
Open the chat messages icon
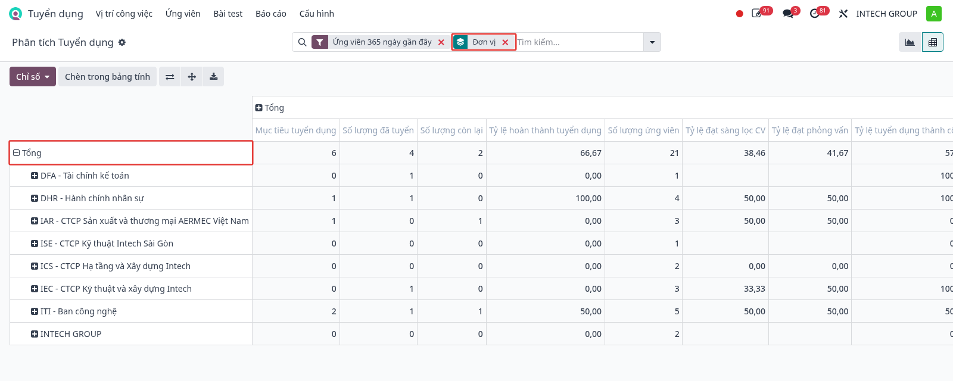tap(789, 13)
